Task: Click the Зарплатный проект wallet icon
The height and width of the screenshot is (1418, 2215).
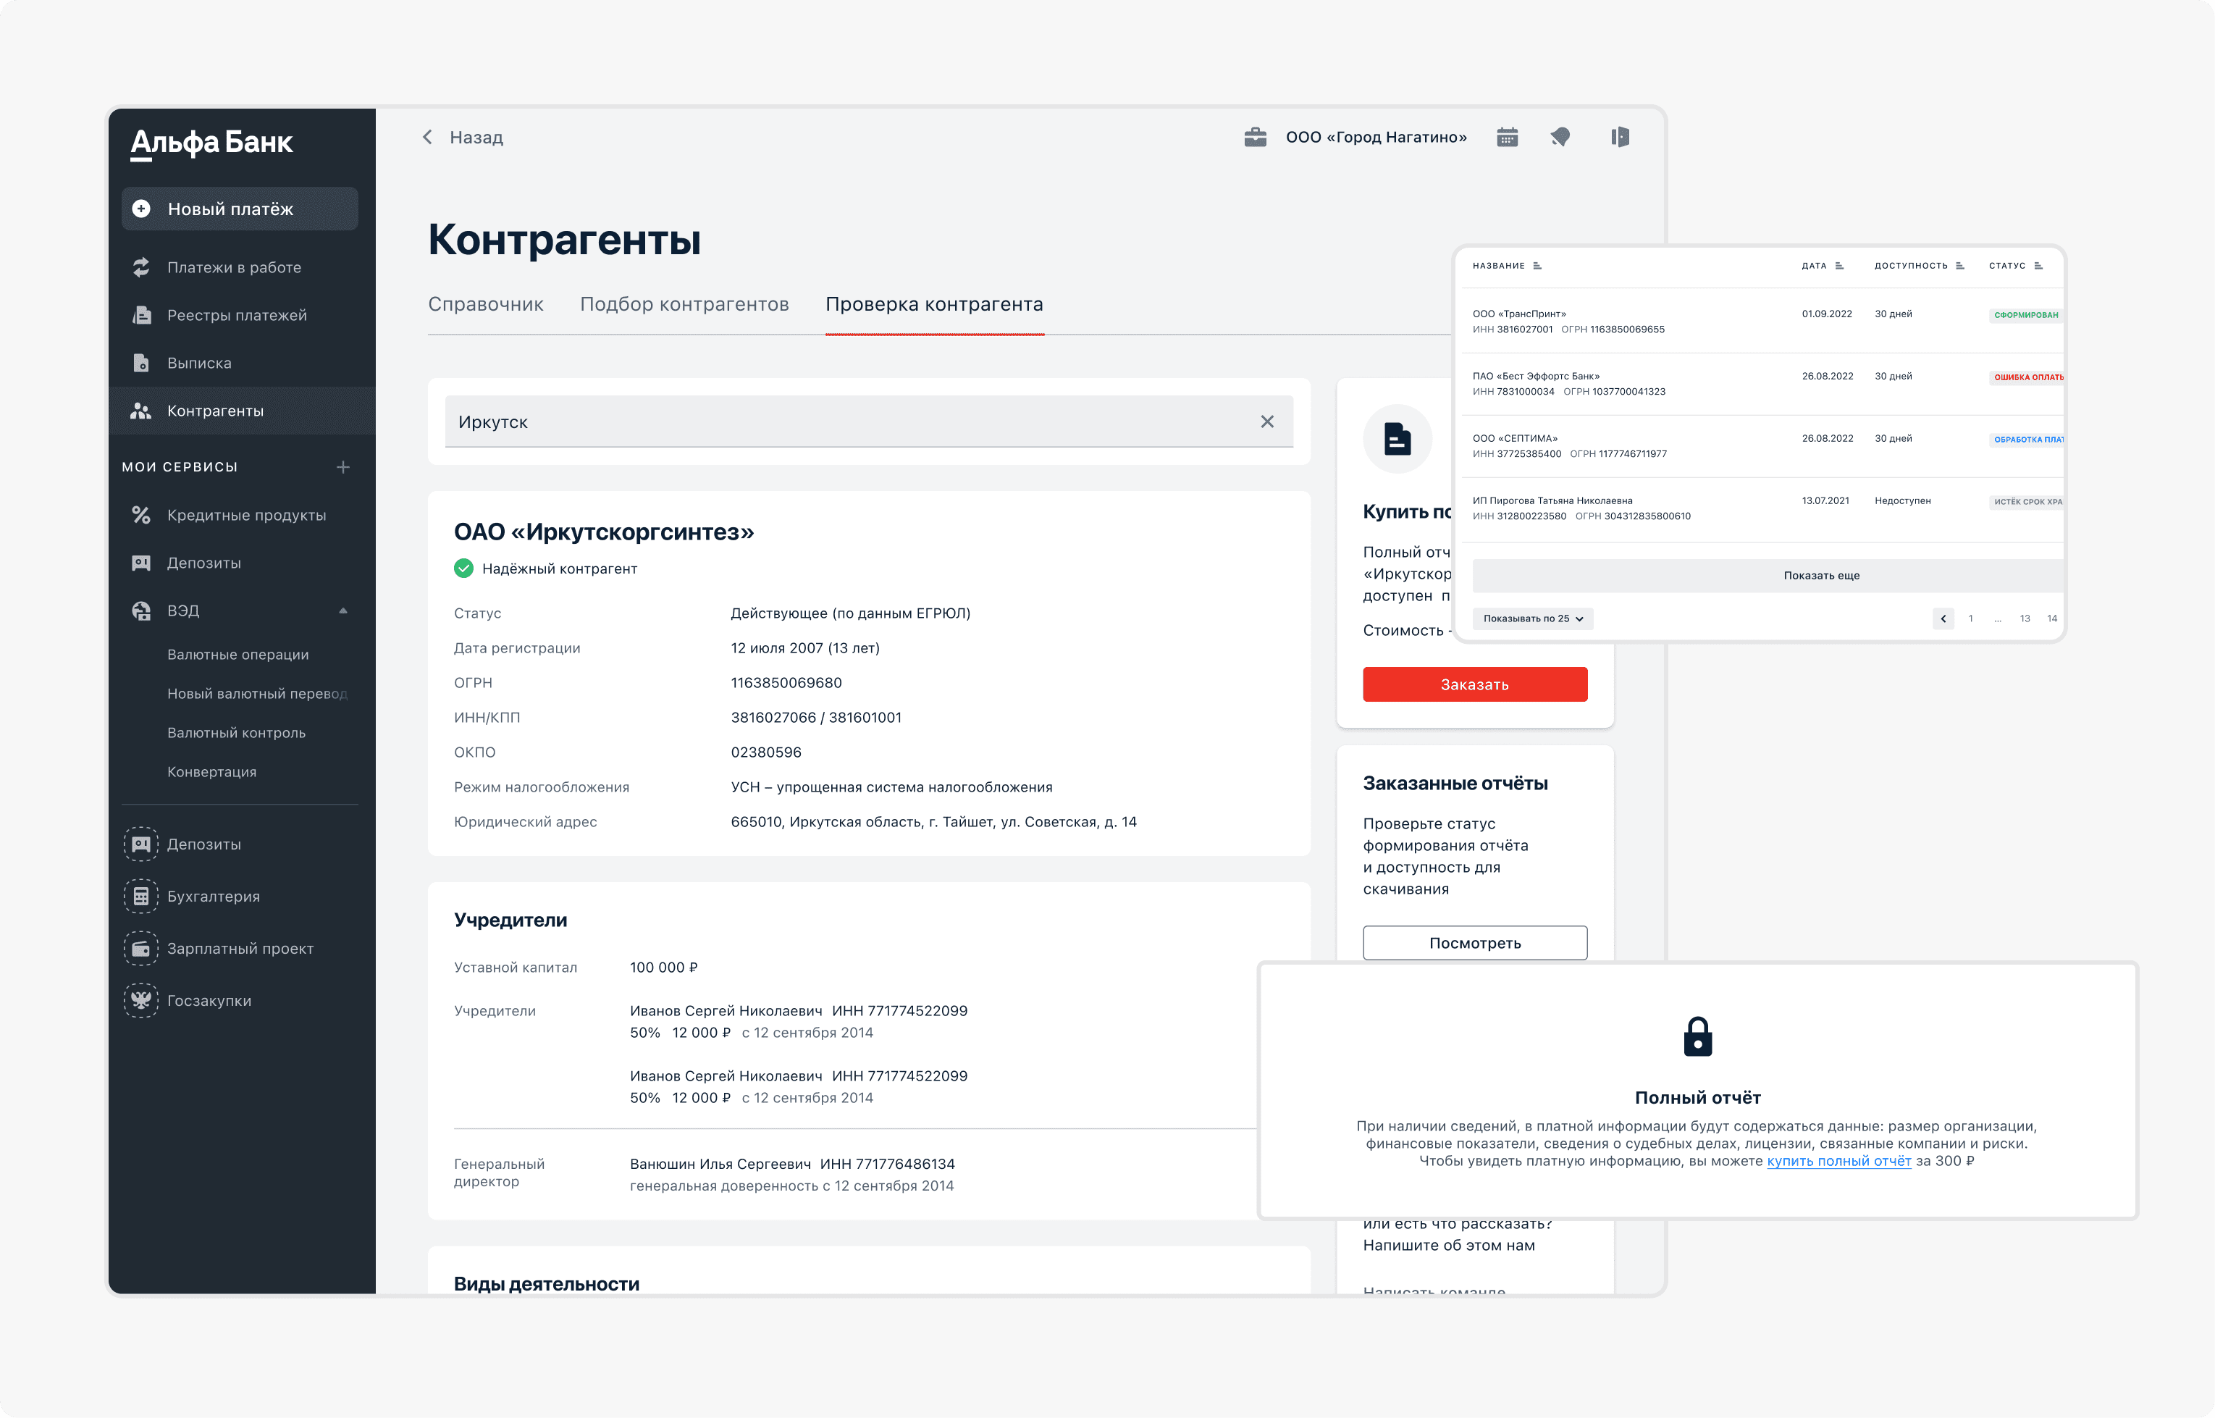Action: pos(141,949)
